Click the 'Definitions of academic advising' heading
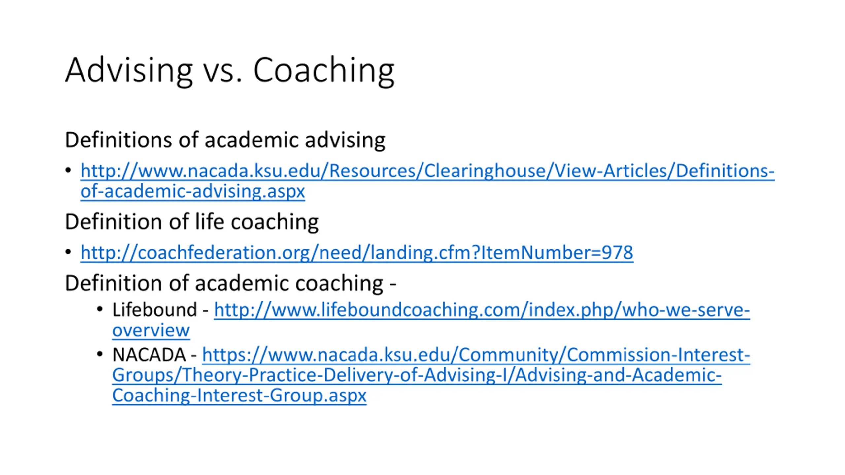This screenshot has height=475, width=845. point(225,140)
